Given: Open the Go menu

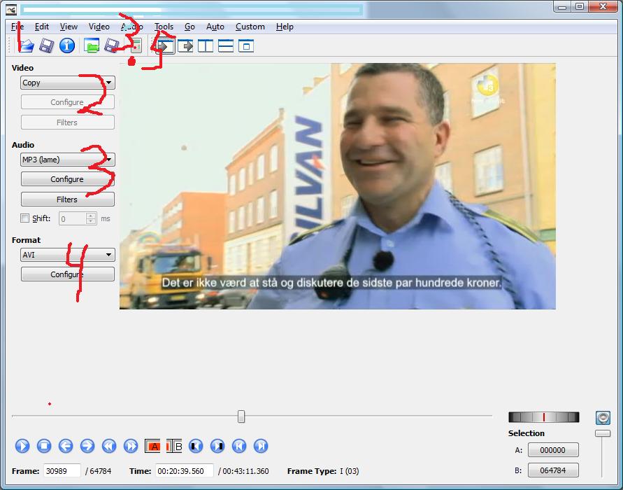Looking at the screenshot, I should coord(189,27).
